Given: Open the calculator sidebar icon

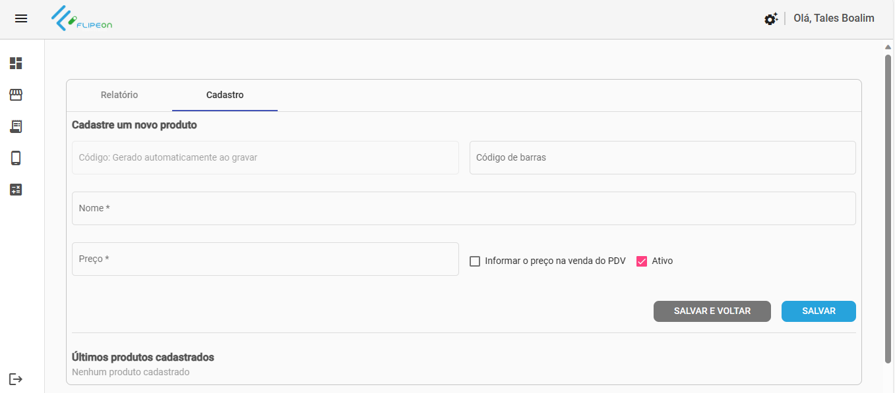Looking at the screenshot, I should click(x=16, y=190).
